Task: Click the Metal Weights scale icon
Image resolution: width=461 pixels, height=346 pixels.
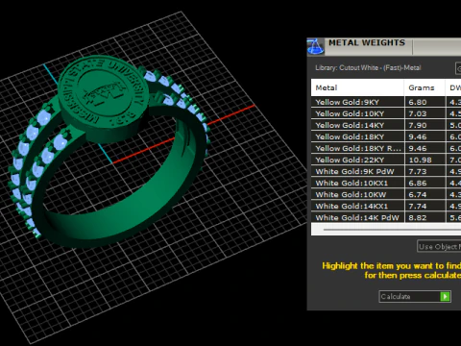Action: pyautogui.click(x=315, y=47)
